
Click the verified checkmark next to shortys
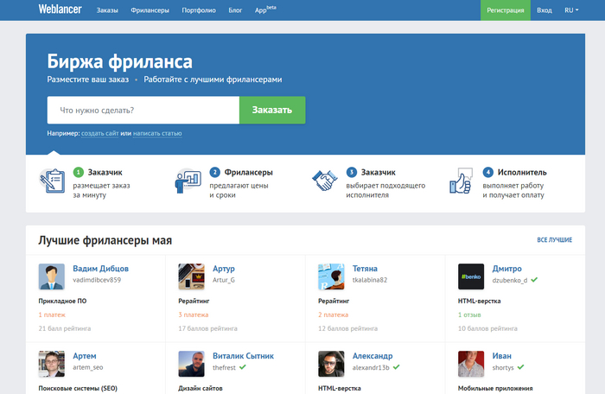pos(520,367)
